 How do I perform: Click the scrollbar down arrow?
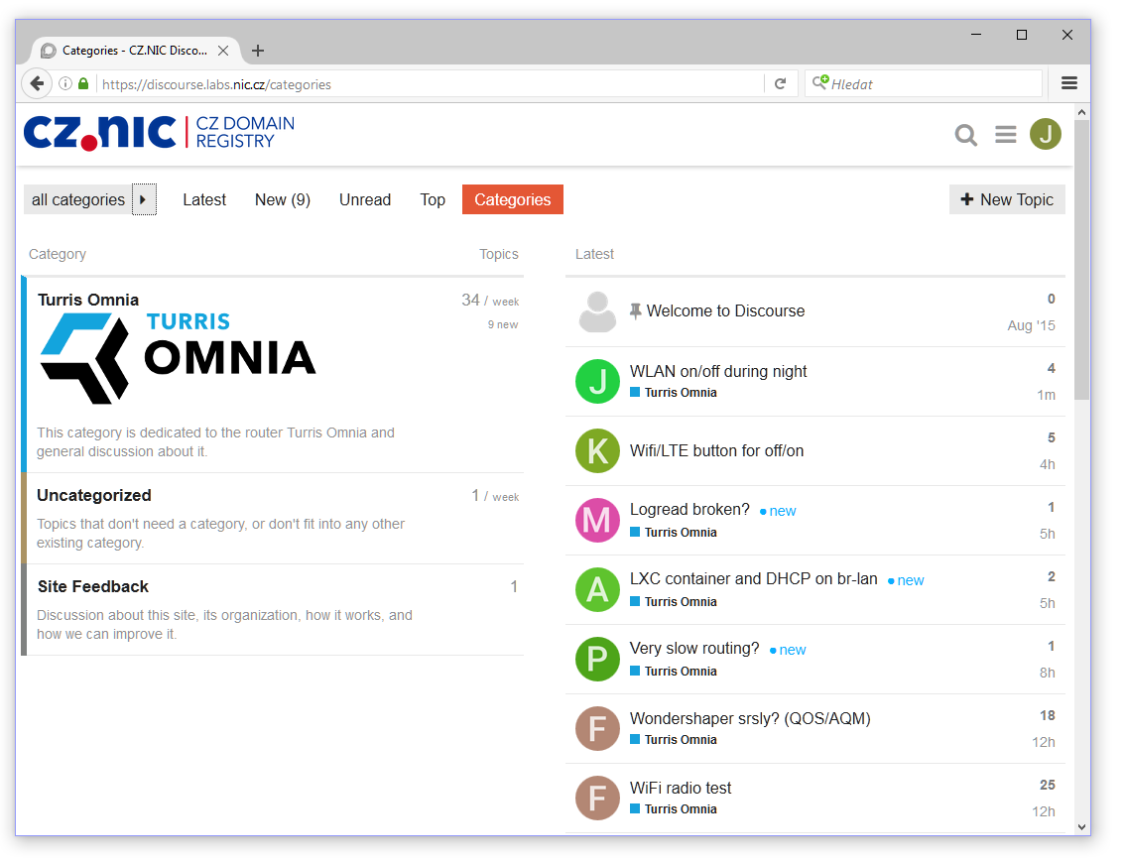1082,827
